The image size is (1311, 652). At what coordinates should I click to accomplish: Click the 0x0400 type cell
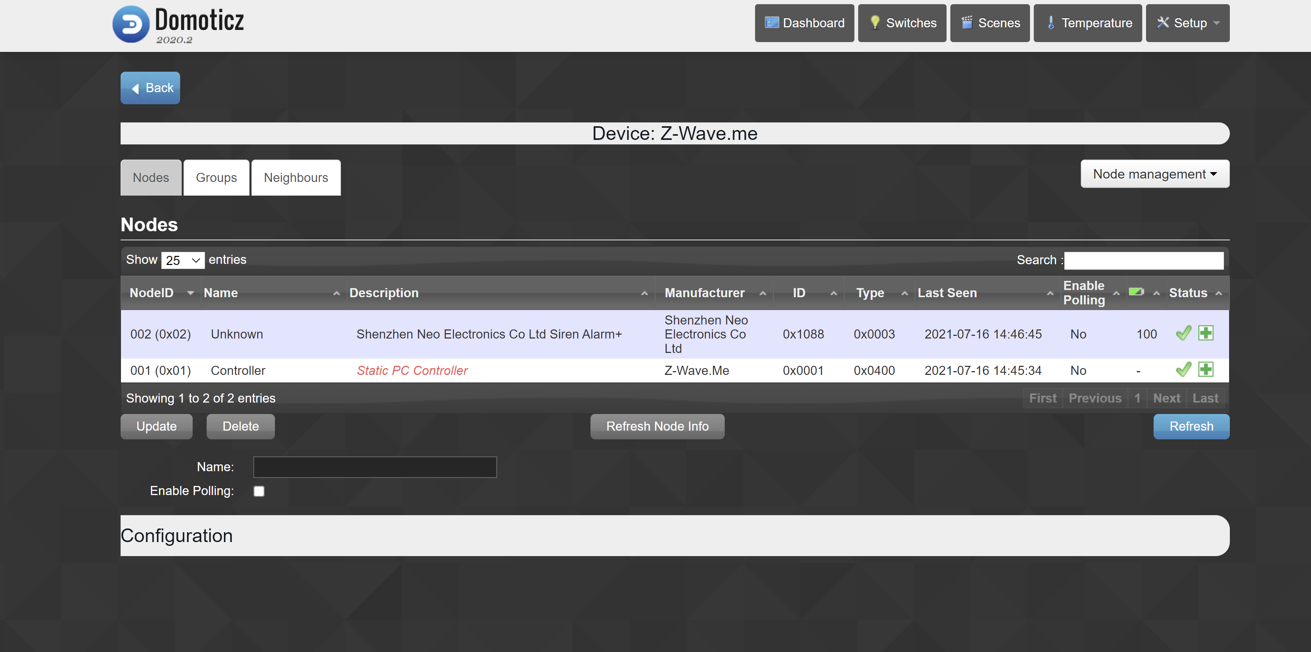click(875, 370)
